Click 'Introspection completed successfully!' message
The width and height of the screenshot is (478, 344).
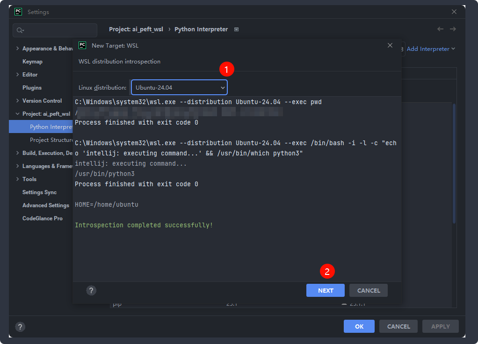144,225
